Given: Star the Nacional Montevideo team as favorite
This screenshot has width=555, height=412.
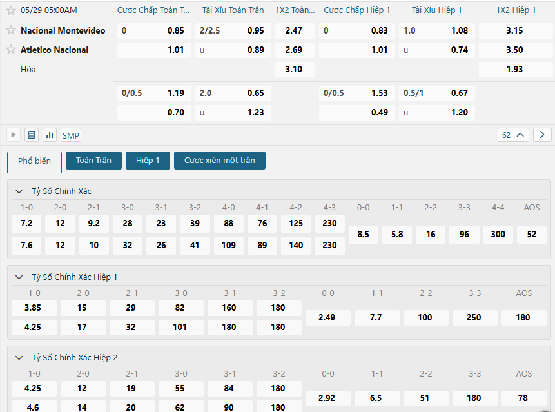Looking at the screenshot, I should click(11, 30).
